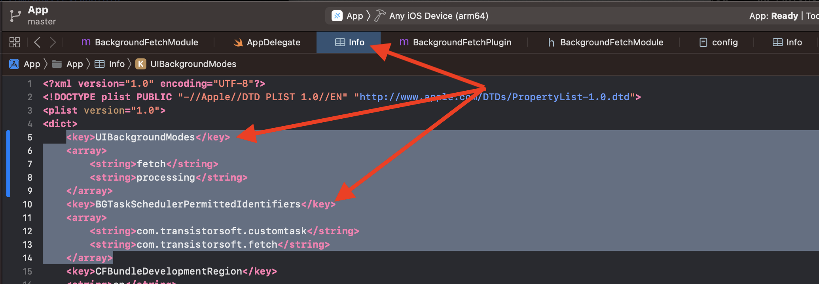Click the hammer icon before Any iOS Device

click(x=380, y=16)
